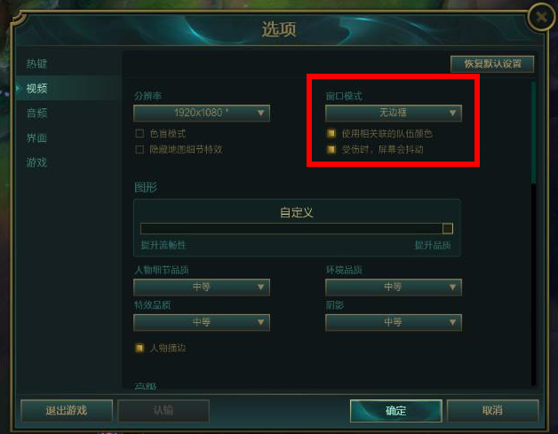Click the arrow on 特效品质 dropdown
This screenshot has height=434, width=558.
[260, 322]
